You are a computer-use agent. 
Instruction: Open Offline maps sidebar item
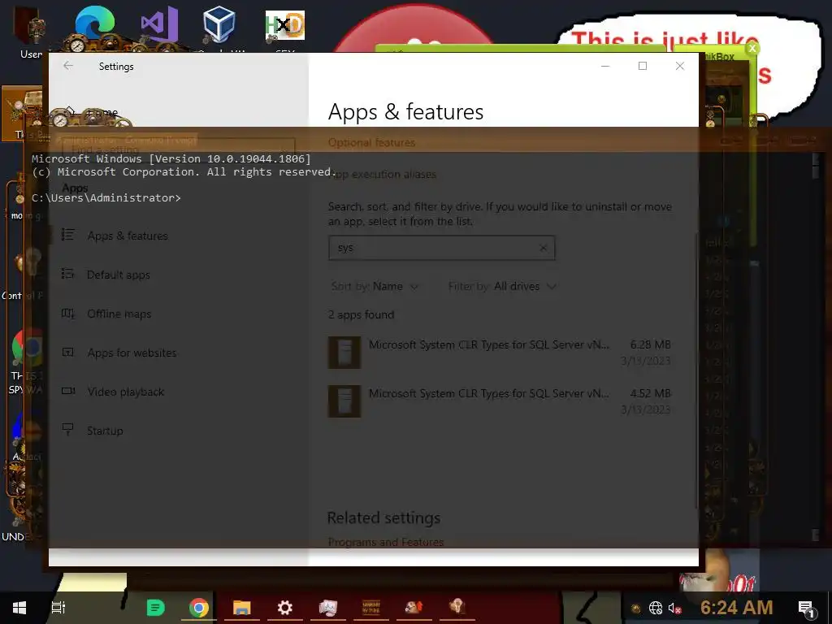coord(119,314)
